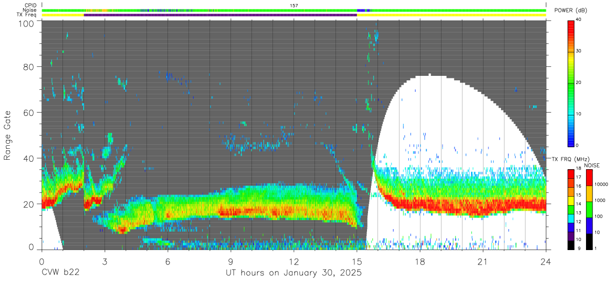Click the 100 range gate tick label

(x=26, y=23)
